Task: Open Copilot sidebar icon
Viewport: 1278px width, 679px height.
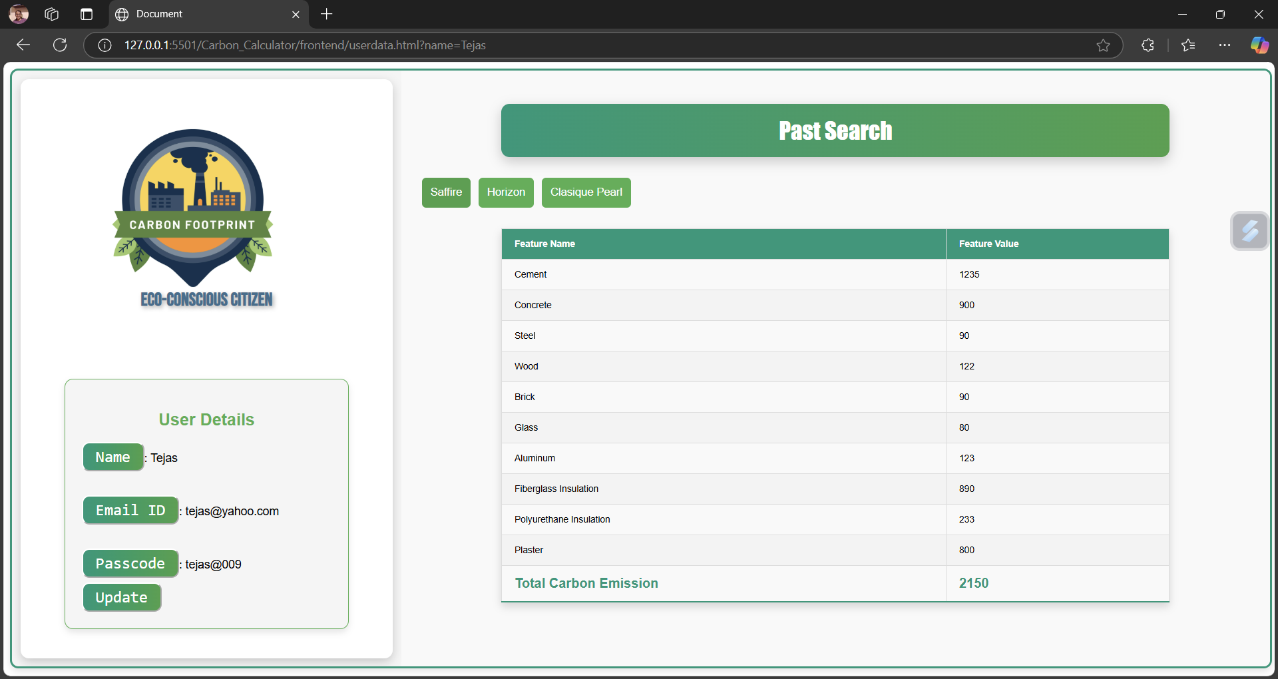Action: [x=1259, y=45]
